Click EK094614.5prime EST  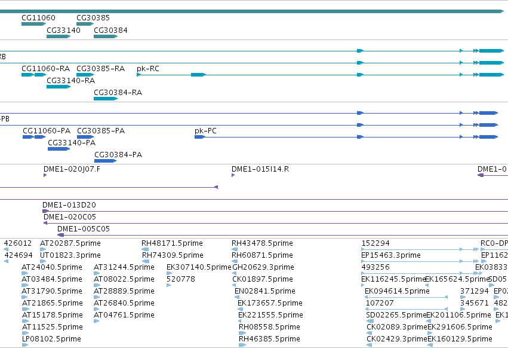[x=407, y=297]
